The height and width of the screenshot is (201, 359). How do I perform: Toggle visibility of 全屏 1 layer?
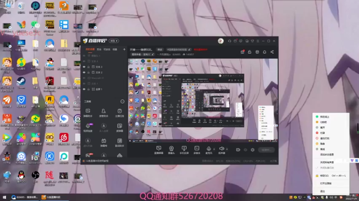(x=84, y=89)
